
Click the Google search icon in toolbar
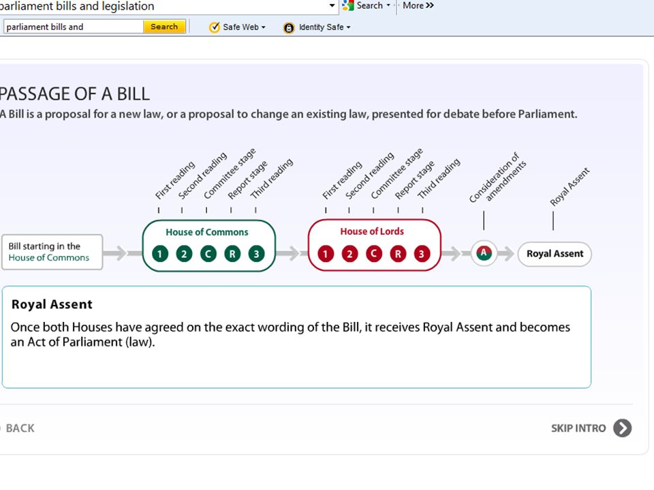(348, 5)
